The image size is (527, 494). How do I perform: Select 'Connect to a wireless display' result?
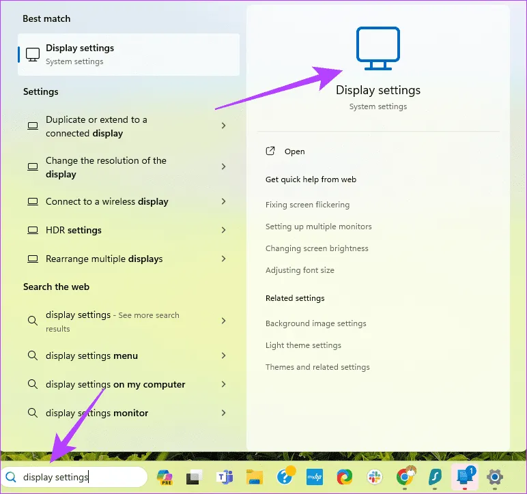106,202
